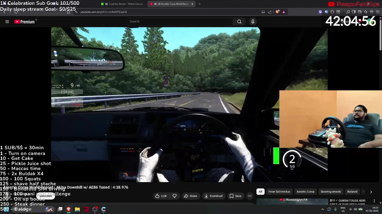Viewport: 382px width, 214px height.
Task: Open File Explorer folder in taskbar
Action: coord(77,209)
